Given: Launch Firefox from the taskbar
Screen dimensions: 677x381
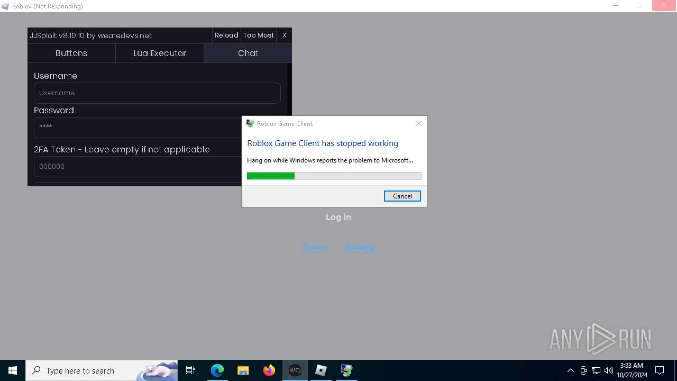Looking at the screenshot, I should (x=269, y=370).
